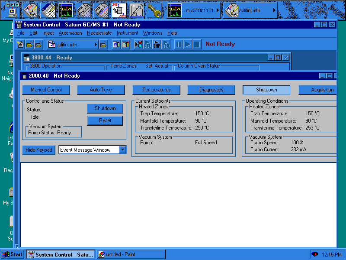Click the SEQ sequence icon
Image resolution: width=346 pixels, height=260 pixels.
[166, 45]
